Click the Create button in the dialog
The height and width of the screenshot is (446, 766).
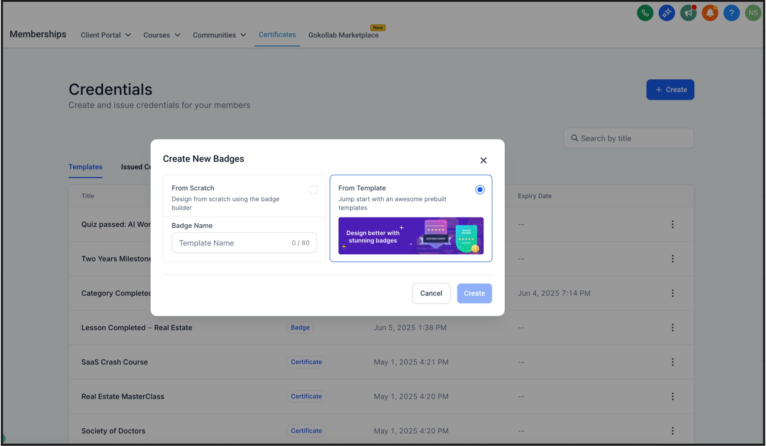pyautogui.click(x=474, y=293)
